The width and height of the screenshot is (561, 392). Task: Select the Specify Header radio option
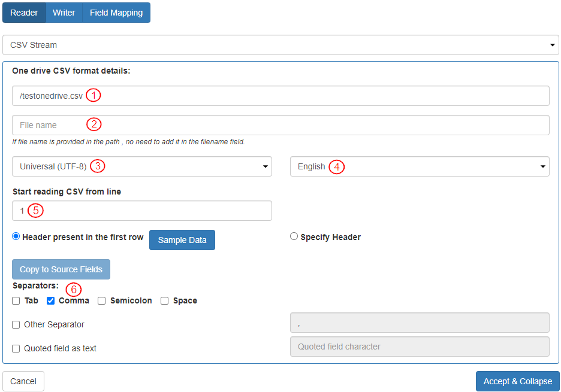[294, 236]
